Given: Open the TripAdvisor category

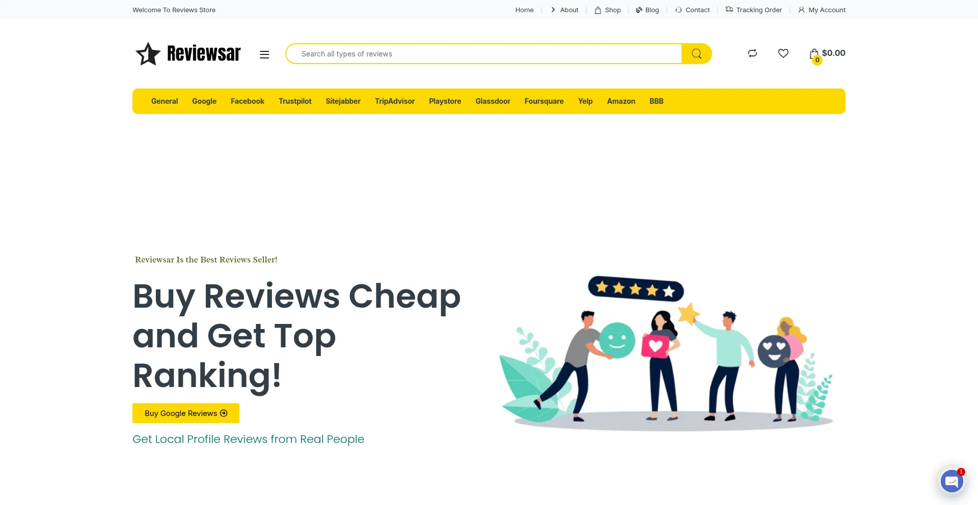Looking at the screenshot, I should point(395,101).
